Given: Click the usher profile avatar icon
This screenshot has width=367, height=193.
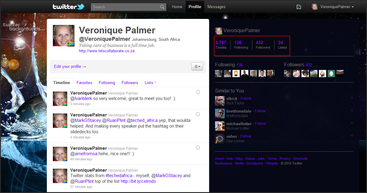Looking at the screenshot, I should tap(220, 139).
